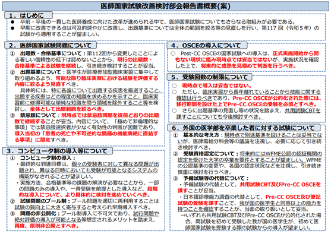Select the bold label "出題基準について"
Screen dimensions: 331x234
click(x=41, y=72)
